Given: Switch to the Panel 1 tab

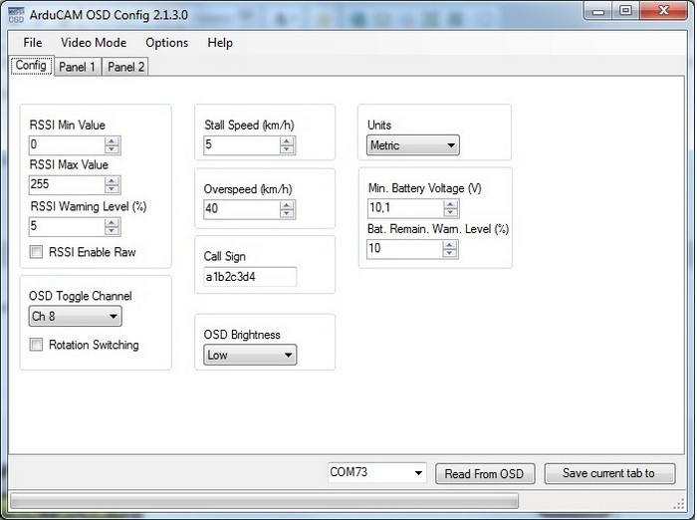Looking at the screenshot, I should click(x=78, y=67).
